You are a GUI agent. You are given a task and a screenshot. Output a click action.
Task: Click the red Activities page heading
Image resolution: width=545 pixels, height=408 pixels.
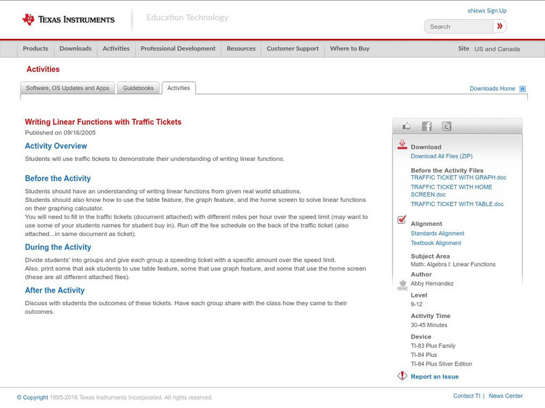pyautogui.click(x=43, y=70)
